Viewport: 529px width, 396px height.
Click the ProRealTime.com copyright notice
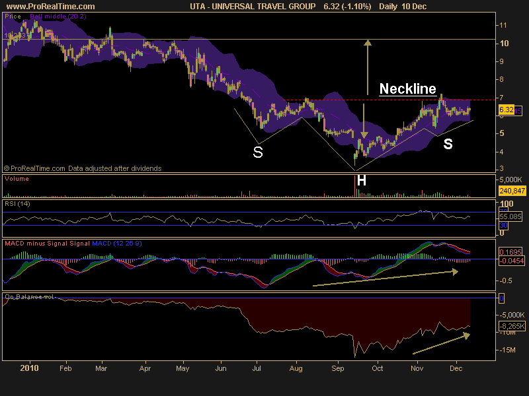point(83,168)
